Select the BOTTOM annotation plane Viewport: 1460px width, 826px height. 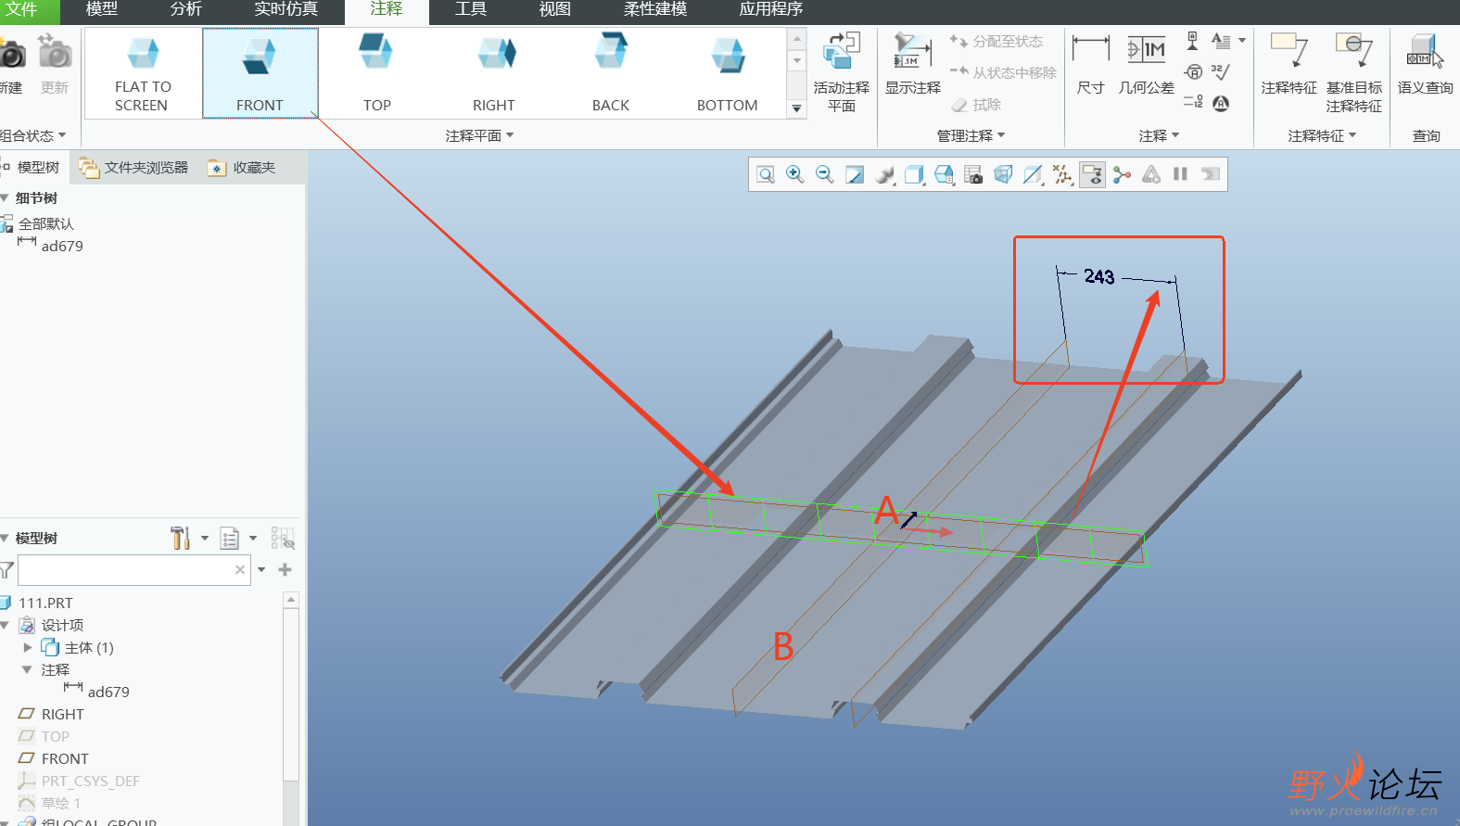[x=728, y=73]
